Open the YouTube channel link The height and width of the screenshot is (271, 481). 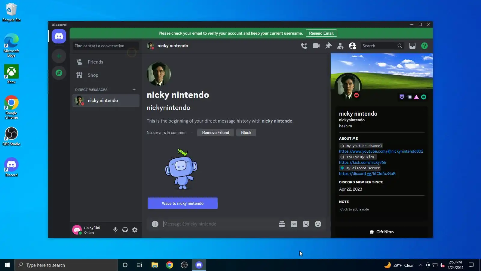pyautogui.click(x=381, y=151)
